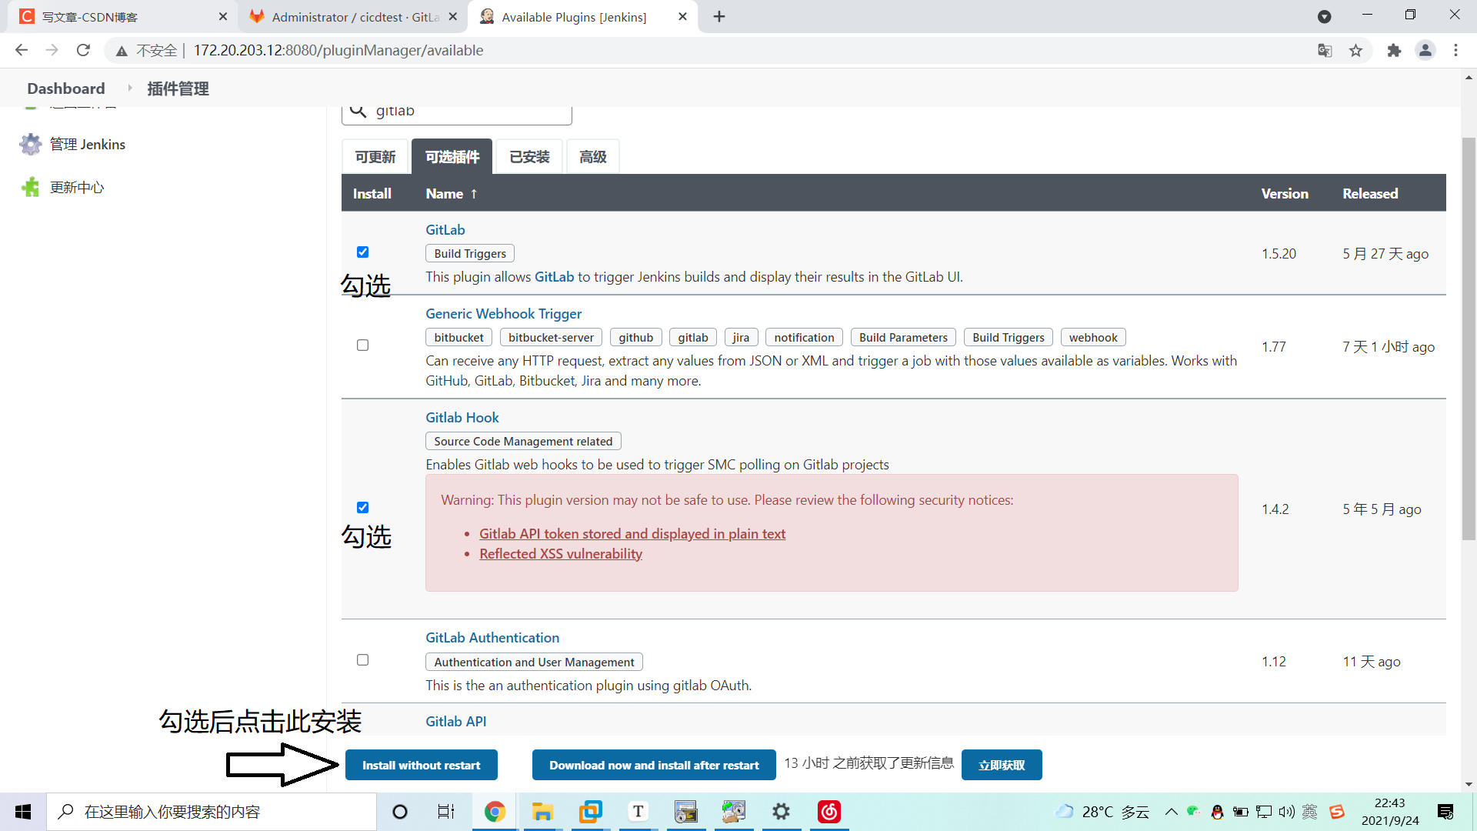Bookmark page with the star icon
1477x831 pixels.
tap(1355, 50)
